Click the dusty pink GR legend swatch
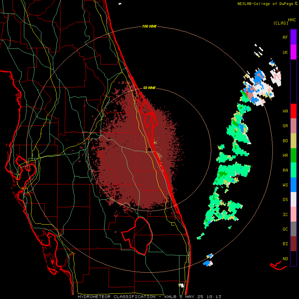 293,126
